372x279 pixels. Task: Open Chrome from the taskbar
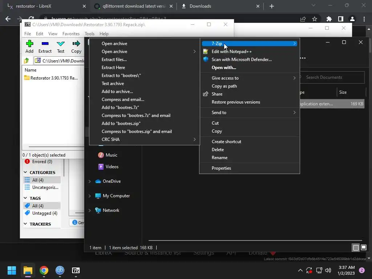[44, 270]
